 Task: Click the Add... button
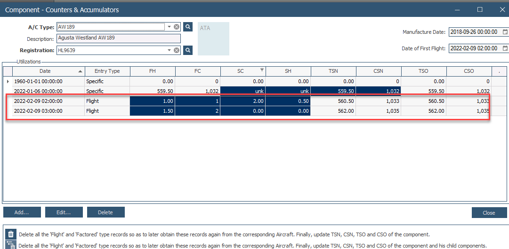(22, 212)
